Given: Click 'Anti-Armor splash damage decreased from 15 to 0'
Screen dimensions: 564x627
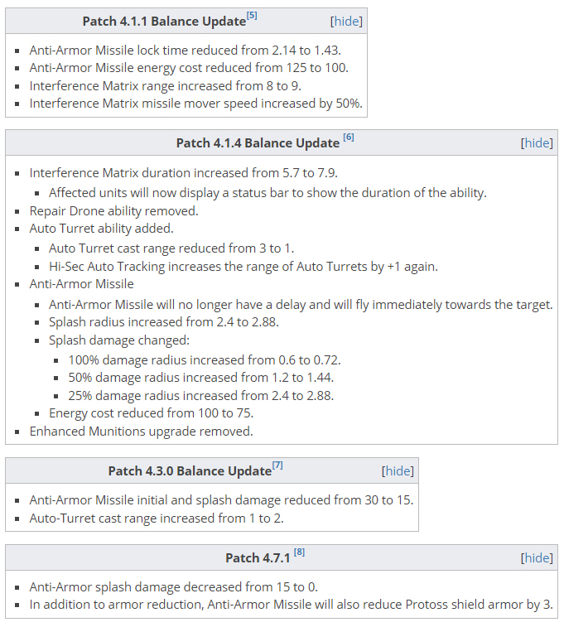Looking at the screenshot, I should 173,586.
